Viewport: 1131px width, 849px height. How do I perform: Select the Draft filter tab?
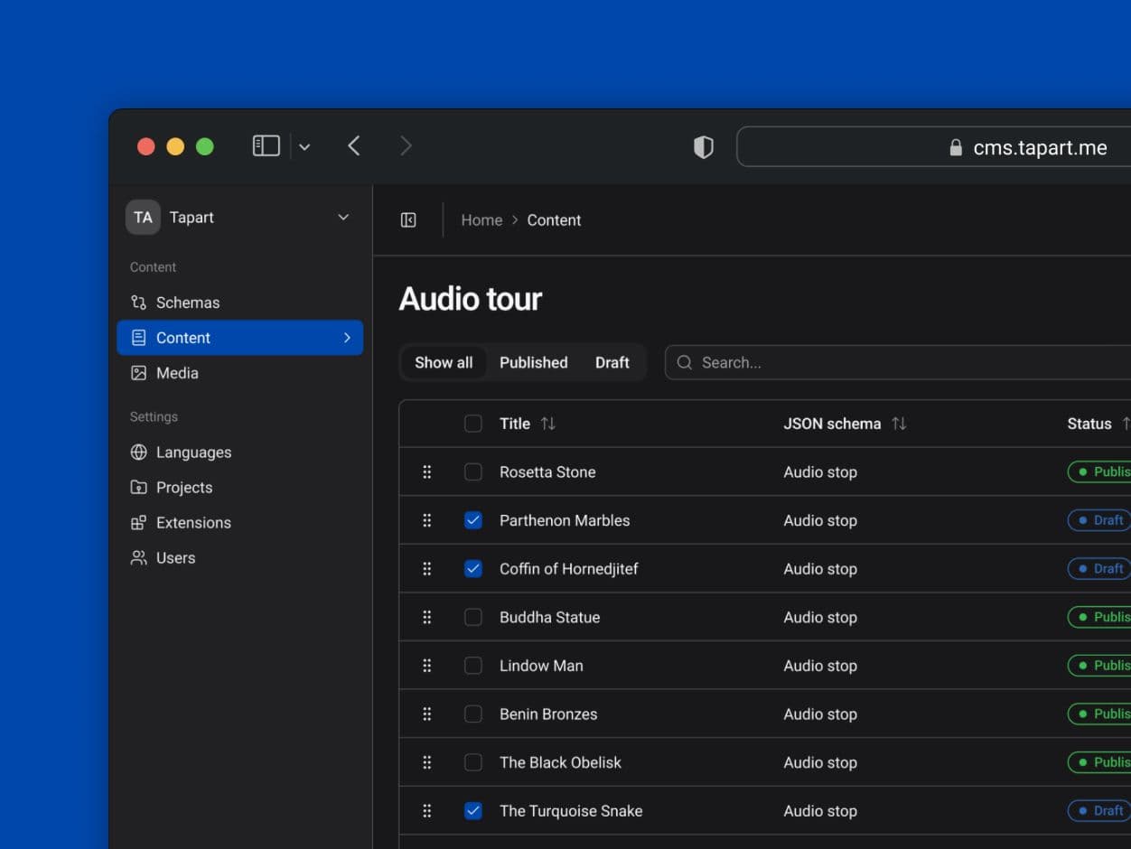[612, 362]
